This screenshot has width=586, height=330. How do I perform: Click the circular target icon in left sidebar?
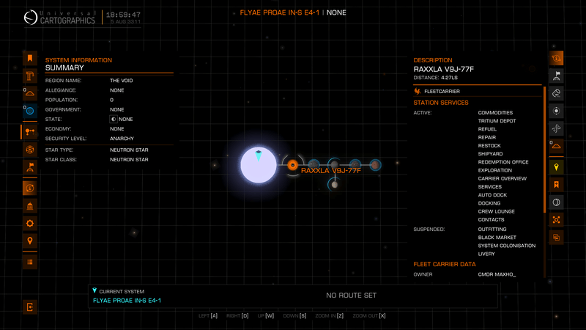point(30,150)
